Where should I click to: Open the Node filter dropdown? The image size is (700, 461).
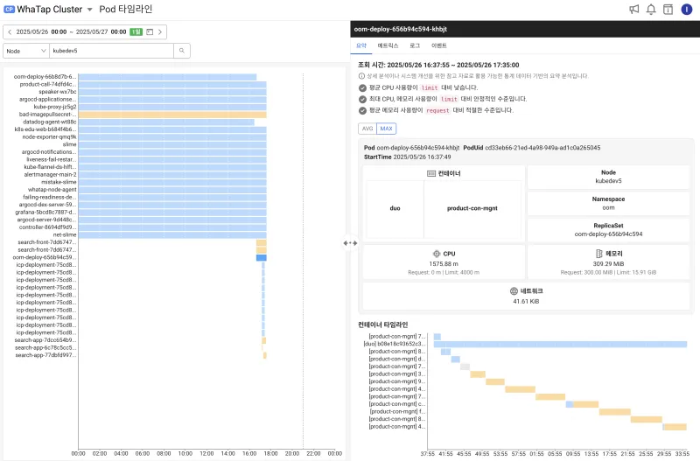tap(26, 51)
